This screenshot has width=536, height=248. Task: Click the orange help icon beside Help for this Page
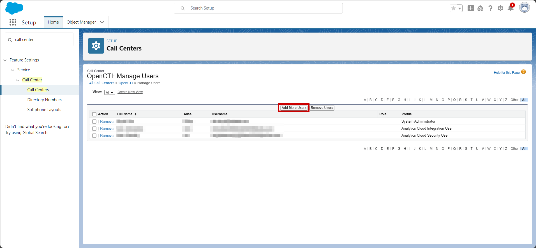(x=523, y=72)
